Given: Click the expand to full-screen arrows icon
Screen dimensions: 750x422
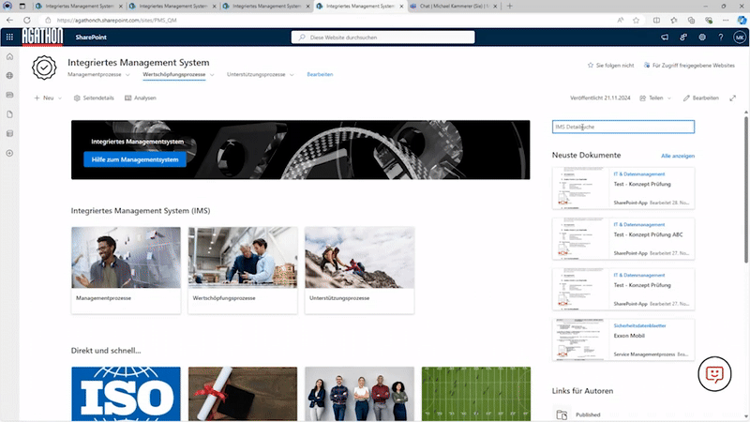Looking at the screenshot, I should (733, 98).
